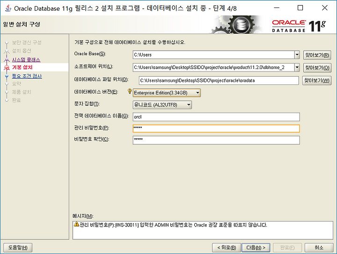Click 찾아보기(R) to browse Oracle Base

pos(317,55)
